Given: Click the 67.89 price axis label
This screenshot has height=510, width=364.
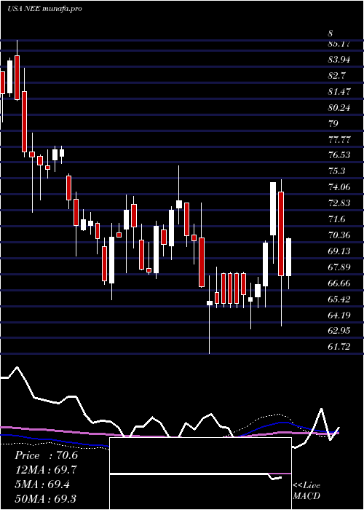Looking at the screenshot, I should click(x=339, y=267).
